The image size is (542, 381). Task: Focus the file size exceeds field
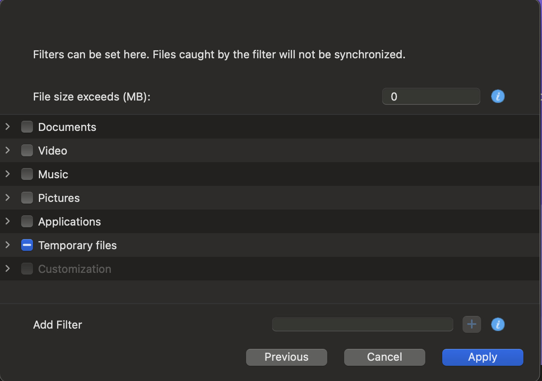coord(431,96)
